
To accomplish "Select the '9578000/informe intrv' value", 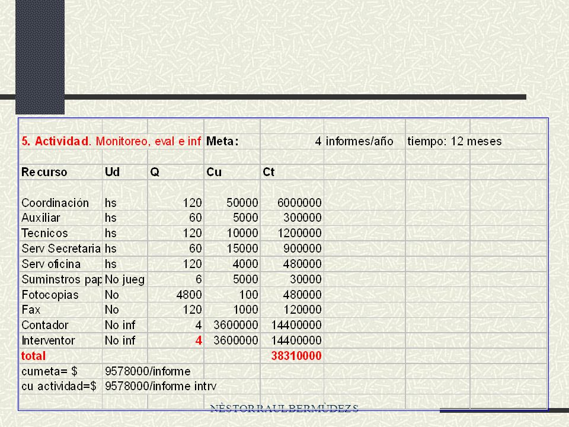I will pos(161,386).
